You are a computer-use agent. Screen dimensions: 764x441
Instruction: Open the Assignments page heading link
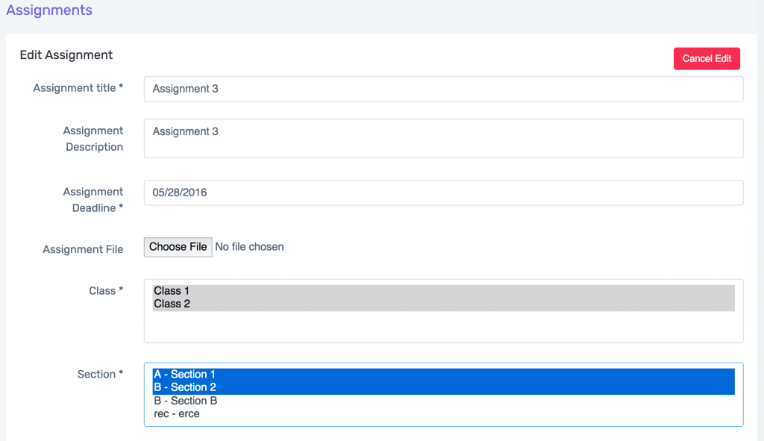(x=49, y=10)
